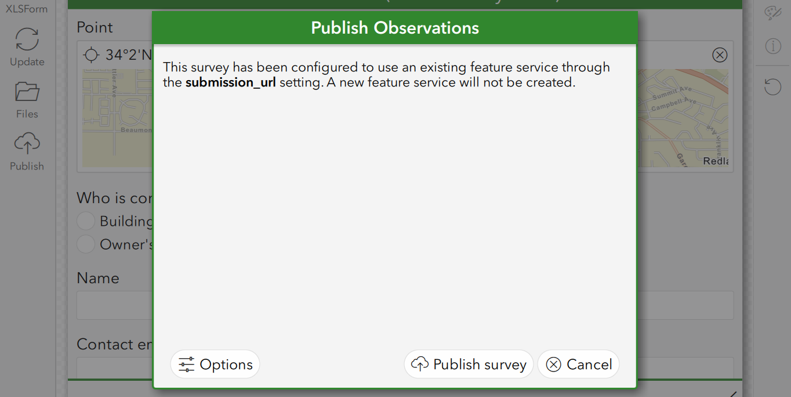Click the map area near Summit Ave

(x=683, y=118)
